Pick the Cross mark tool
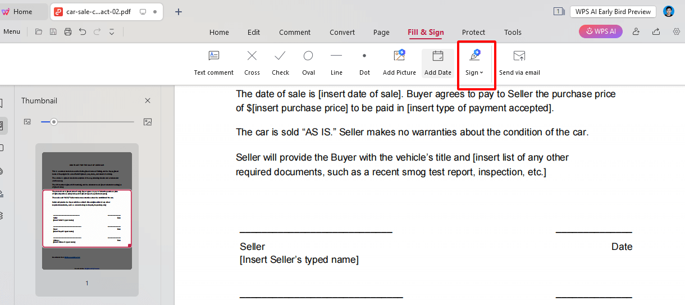The width and height of the screenshot is (685, 305). pyautogui.click(x=252, y=62)
